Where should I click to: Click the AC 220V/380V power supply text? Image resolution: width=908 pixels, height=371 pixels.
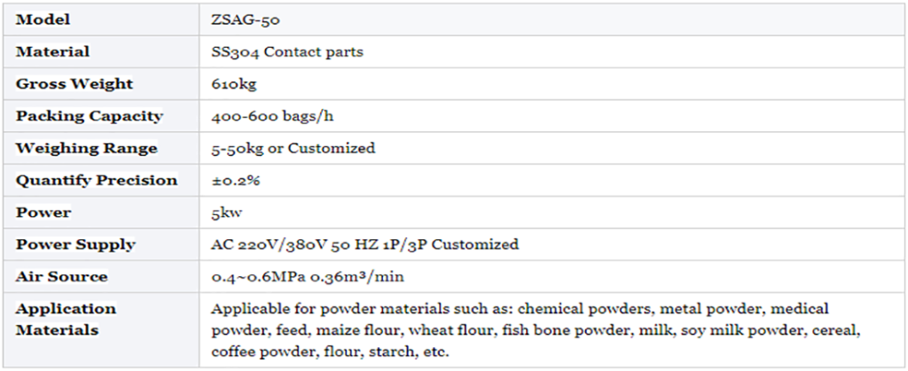coord(364,244)
